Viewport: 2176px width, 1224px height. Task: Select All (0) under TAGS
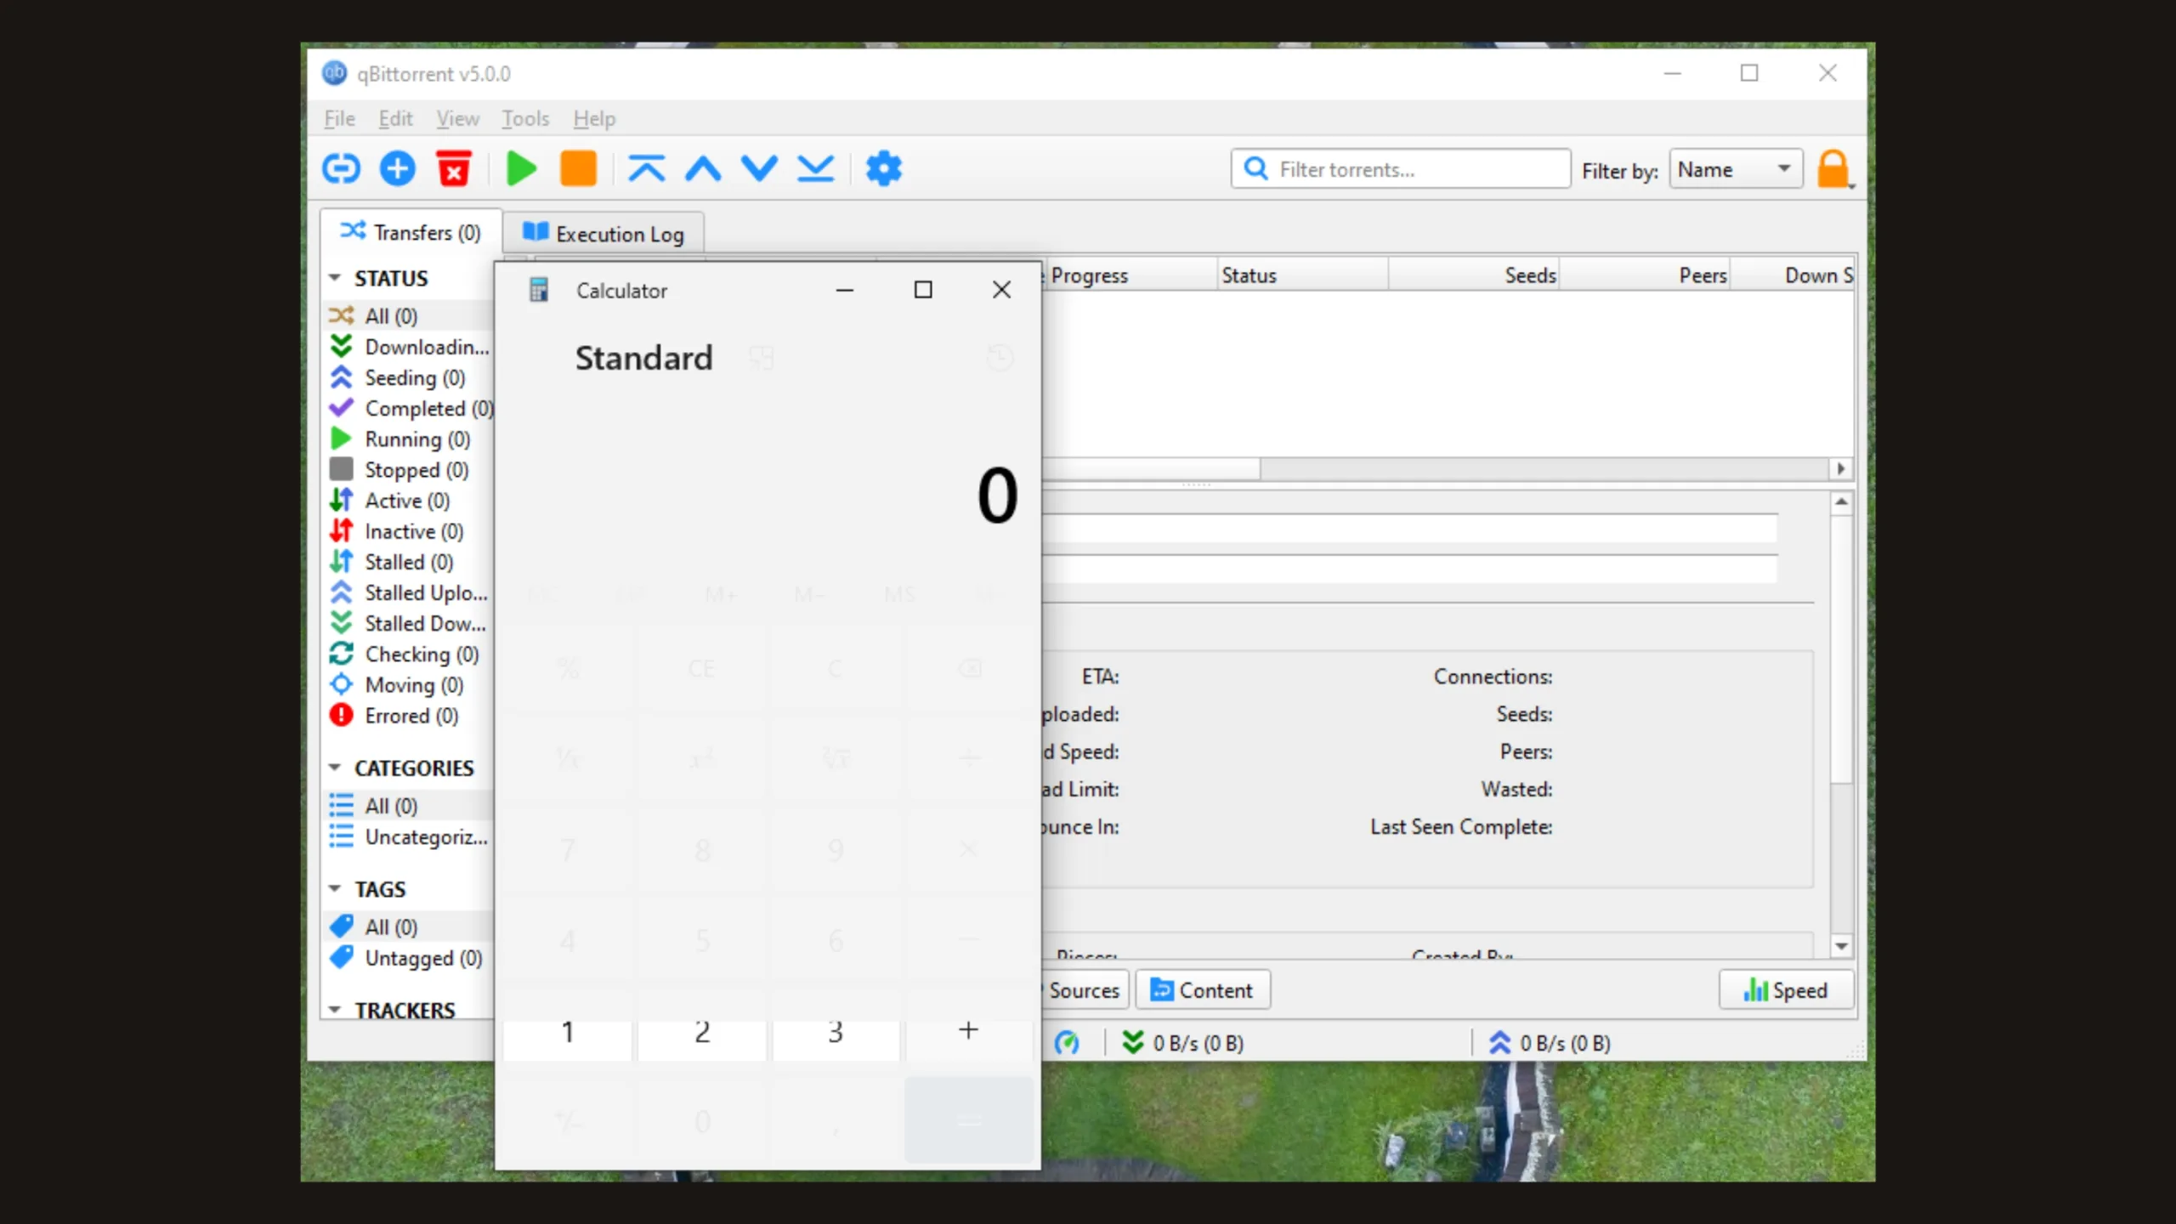click(x=409, y=926)
